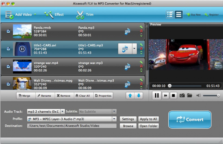Open the snapshot folder icon
The width and height of the screenshot is (223, 144).
(189, 96)
